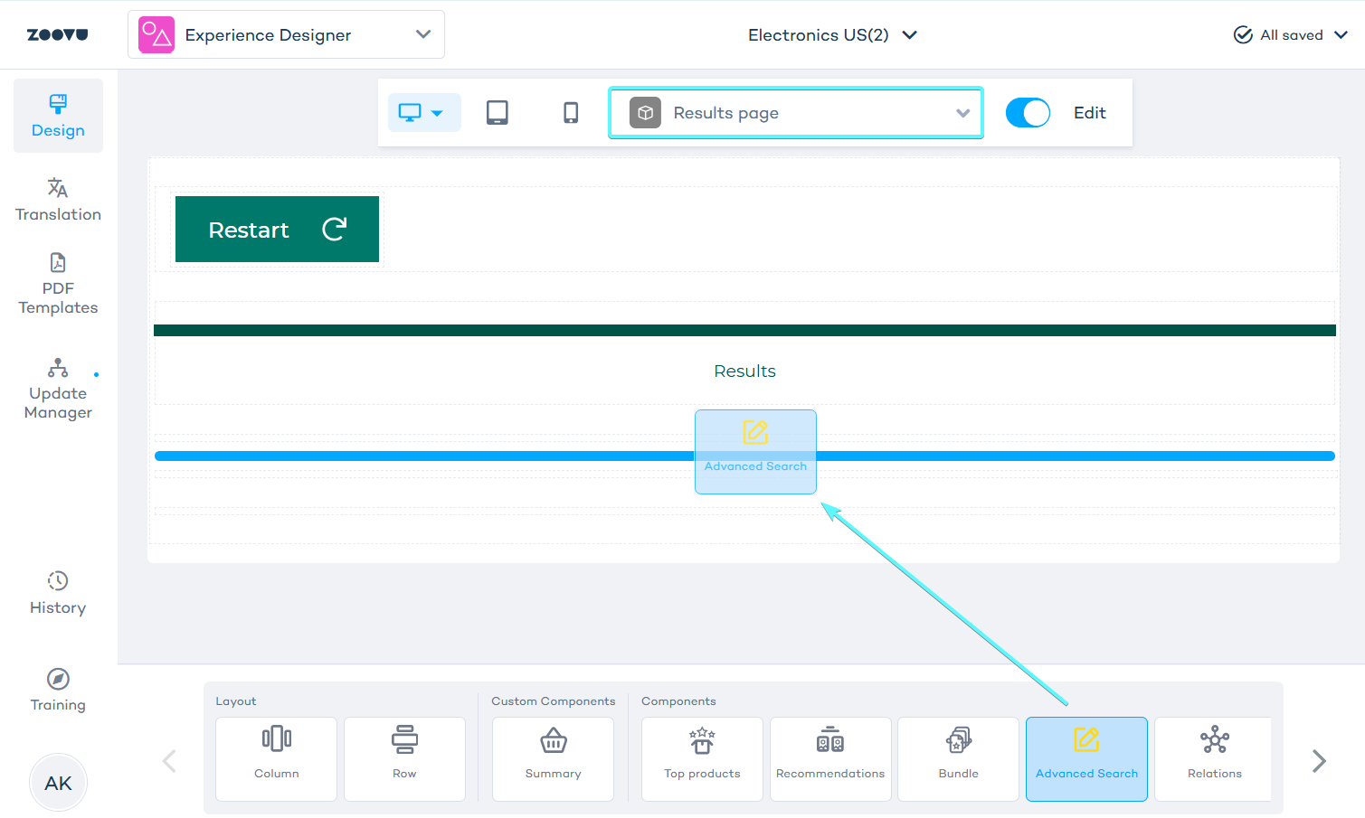Open the Results page dropdown
Image resolution: width=1365 pixels, height=818 pixels.
(x=796, y=113)
